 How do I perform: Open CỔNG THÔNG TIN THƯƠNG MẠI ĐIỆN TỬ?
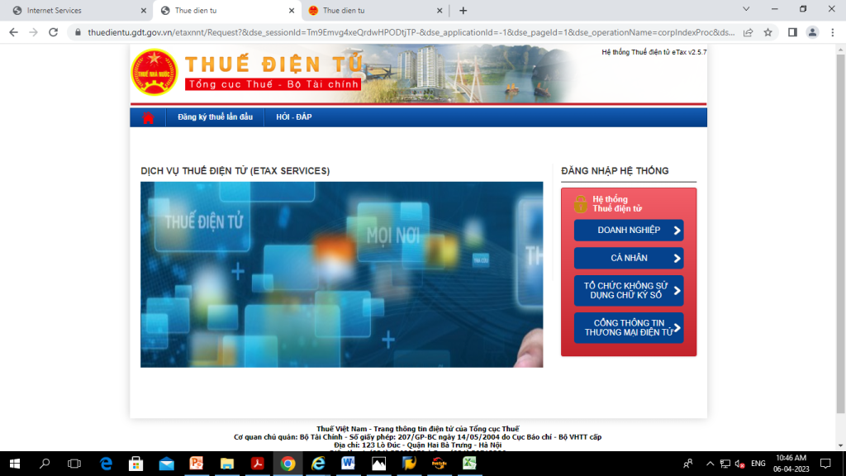click(x=629, y=328)
